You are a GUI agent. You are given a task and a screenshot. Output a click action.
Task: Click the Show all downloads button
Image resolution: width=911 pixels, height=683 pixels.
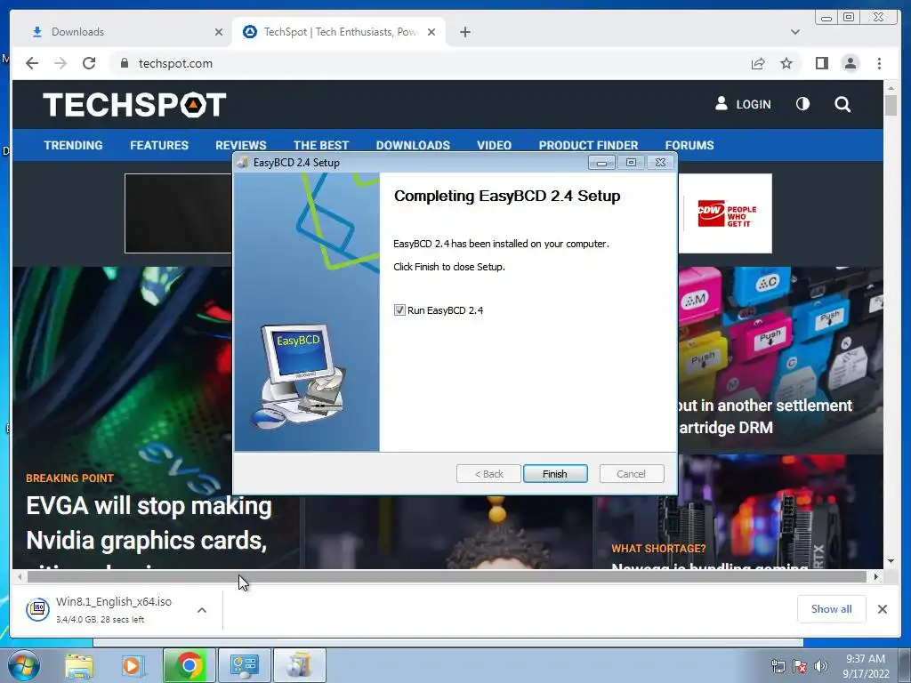(832, 608)
